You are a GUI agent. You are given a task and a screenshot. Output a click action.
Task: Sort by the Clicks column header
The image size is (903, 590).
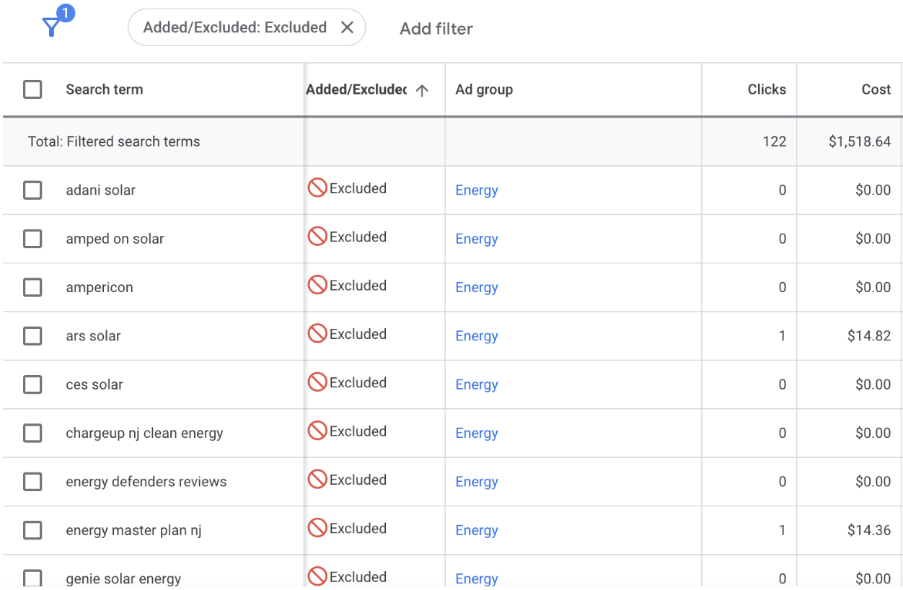(767, 89)
